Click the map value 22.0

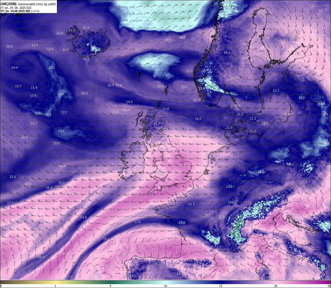pos(50,49)
